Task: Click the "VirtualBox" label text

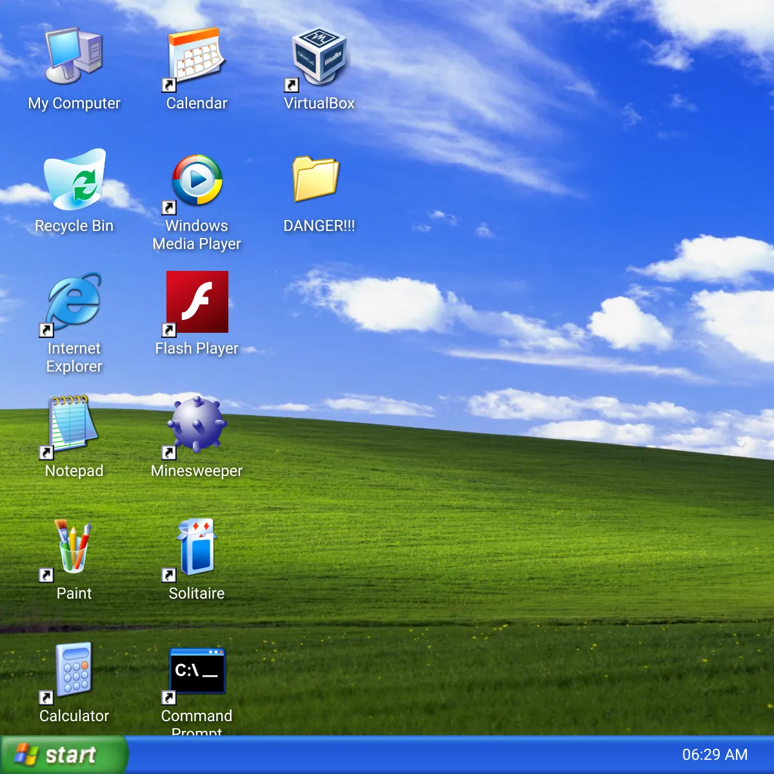Action: (319, 103)
